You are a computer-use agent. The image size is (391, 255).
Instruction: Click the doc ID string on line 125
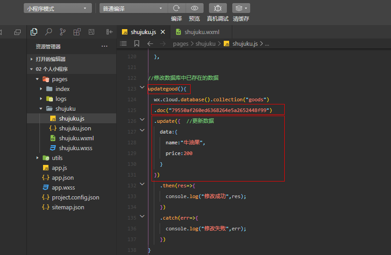pos(219,110)
